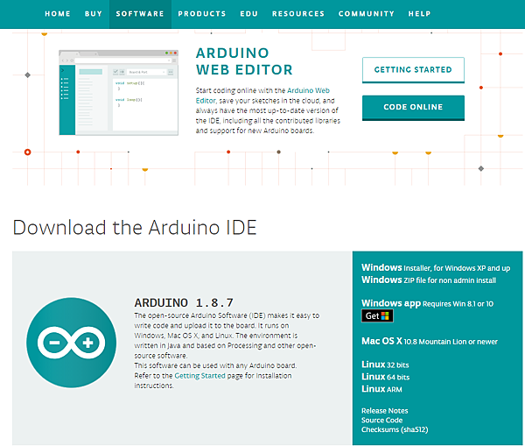Download the Linux 32 bits version
Viewport: 525px width, 446px height.
coord(385,365)
